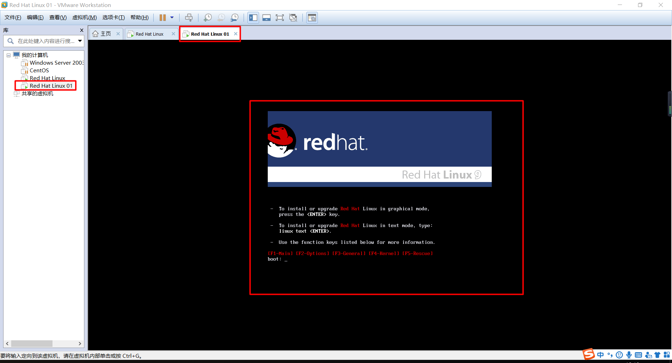Click the library horizontal scrollbar right arrow
Screen dimensions: 672x363
(80, 344)
